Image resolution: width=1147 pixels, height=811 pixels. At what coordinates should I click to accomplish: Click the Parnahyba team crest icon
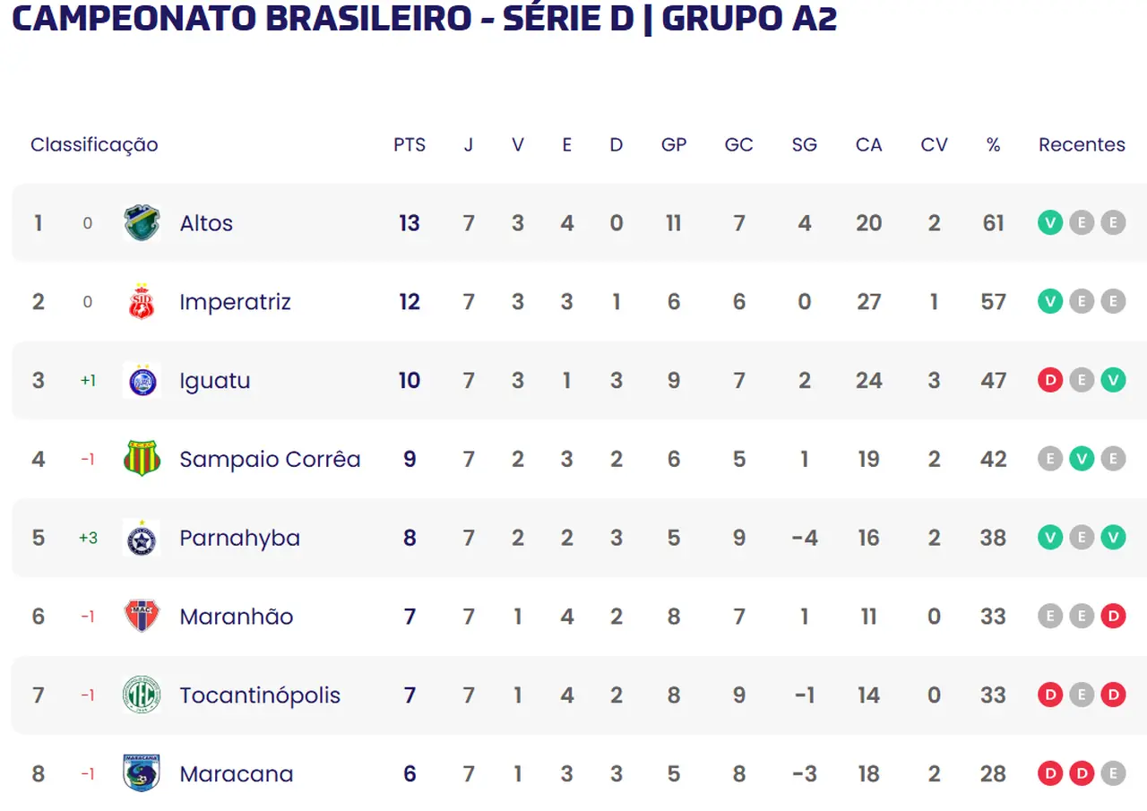click(142, 538)
